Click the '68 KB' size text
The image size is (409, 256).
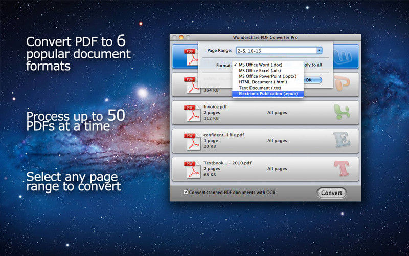click(x=210, y=175)
